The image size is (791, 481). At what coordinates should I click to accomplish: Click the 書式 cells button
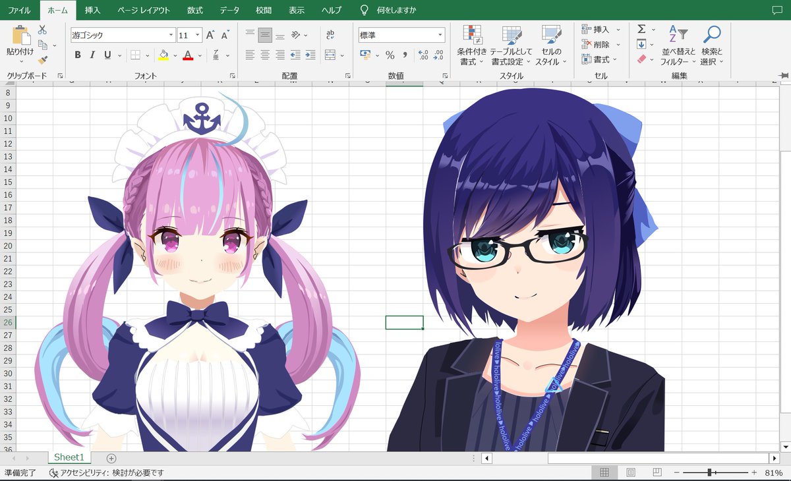601,59
